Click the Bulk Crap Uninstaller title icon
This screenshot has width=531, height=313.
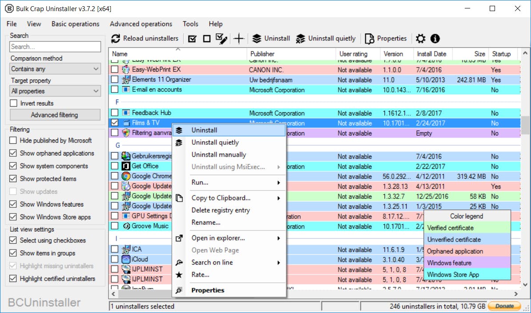(9, 8)
